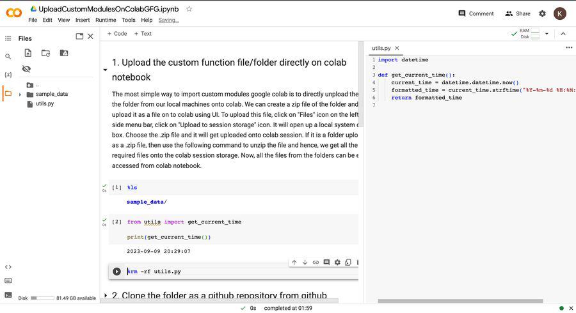
Task: Open utils.py in the file tree
Action: click(x=45, y=103)
